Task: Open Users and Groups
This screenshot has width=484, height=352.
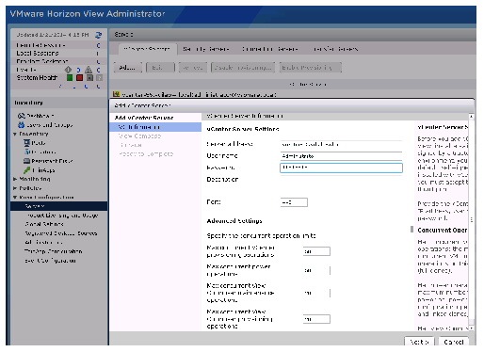Action: point(50,125)
